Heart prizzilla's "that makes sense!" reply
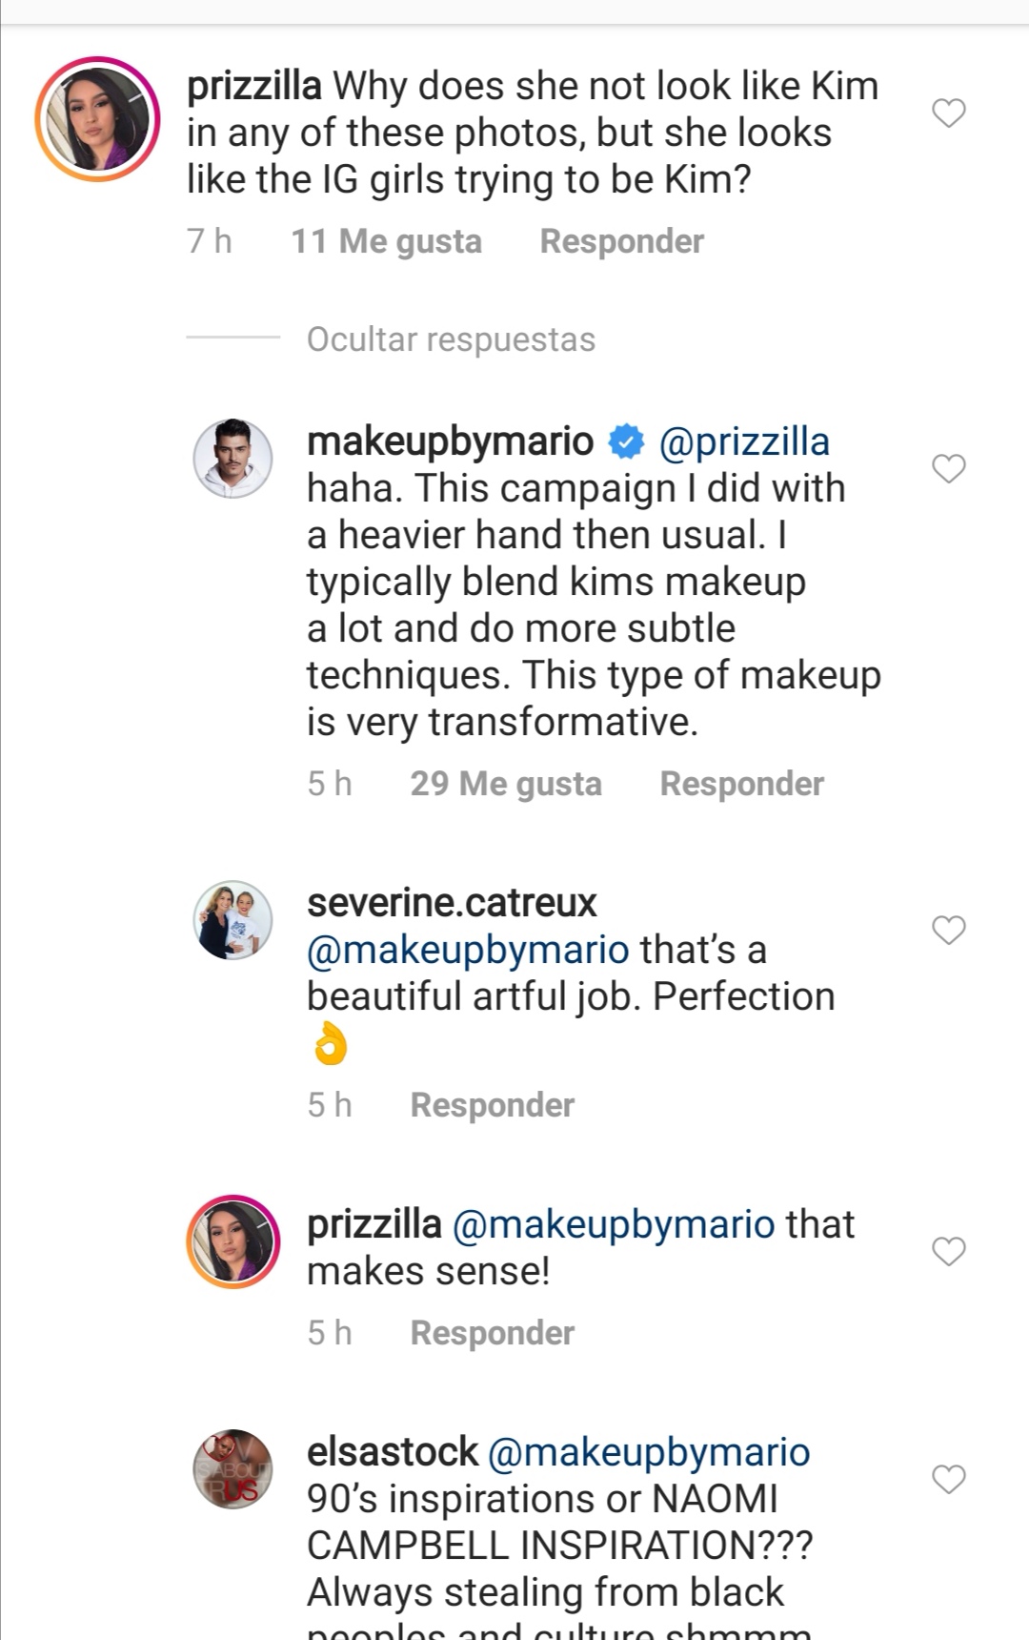 (x=948, y=1251)
